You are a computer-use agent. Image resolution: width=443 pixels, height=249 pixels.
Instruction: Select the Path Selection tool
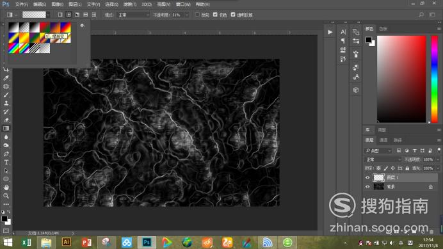(x=6, y=171)
